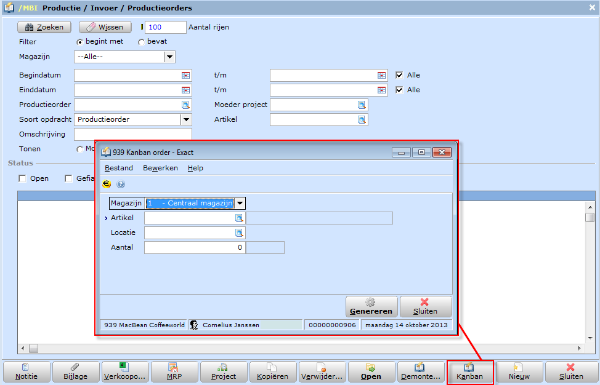600x385 pixels.
Task: Click horizontal scrollbar thumb of results grid
Action: coord(34,348)
